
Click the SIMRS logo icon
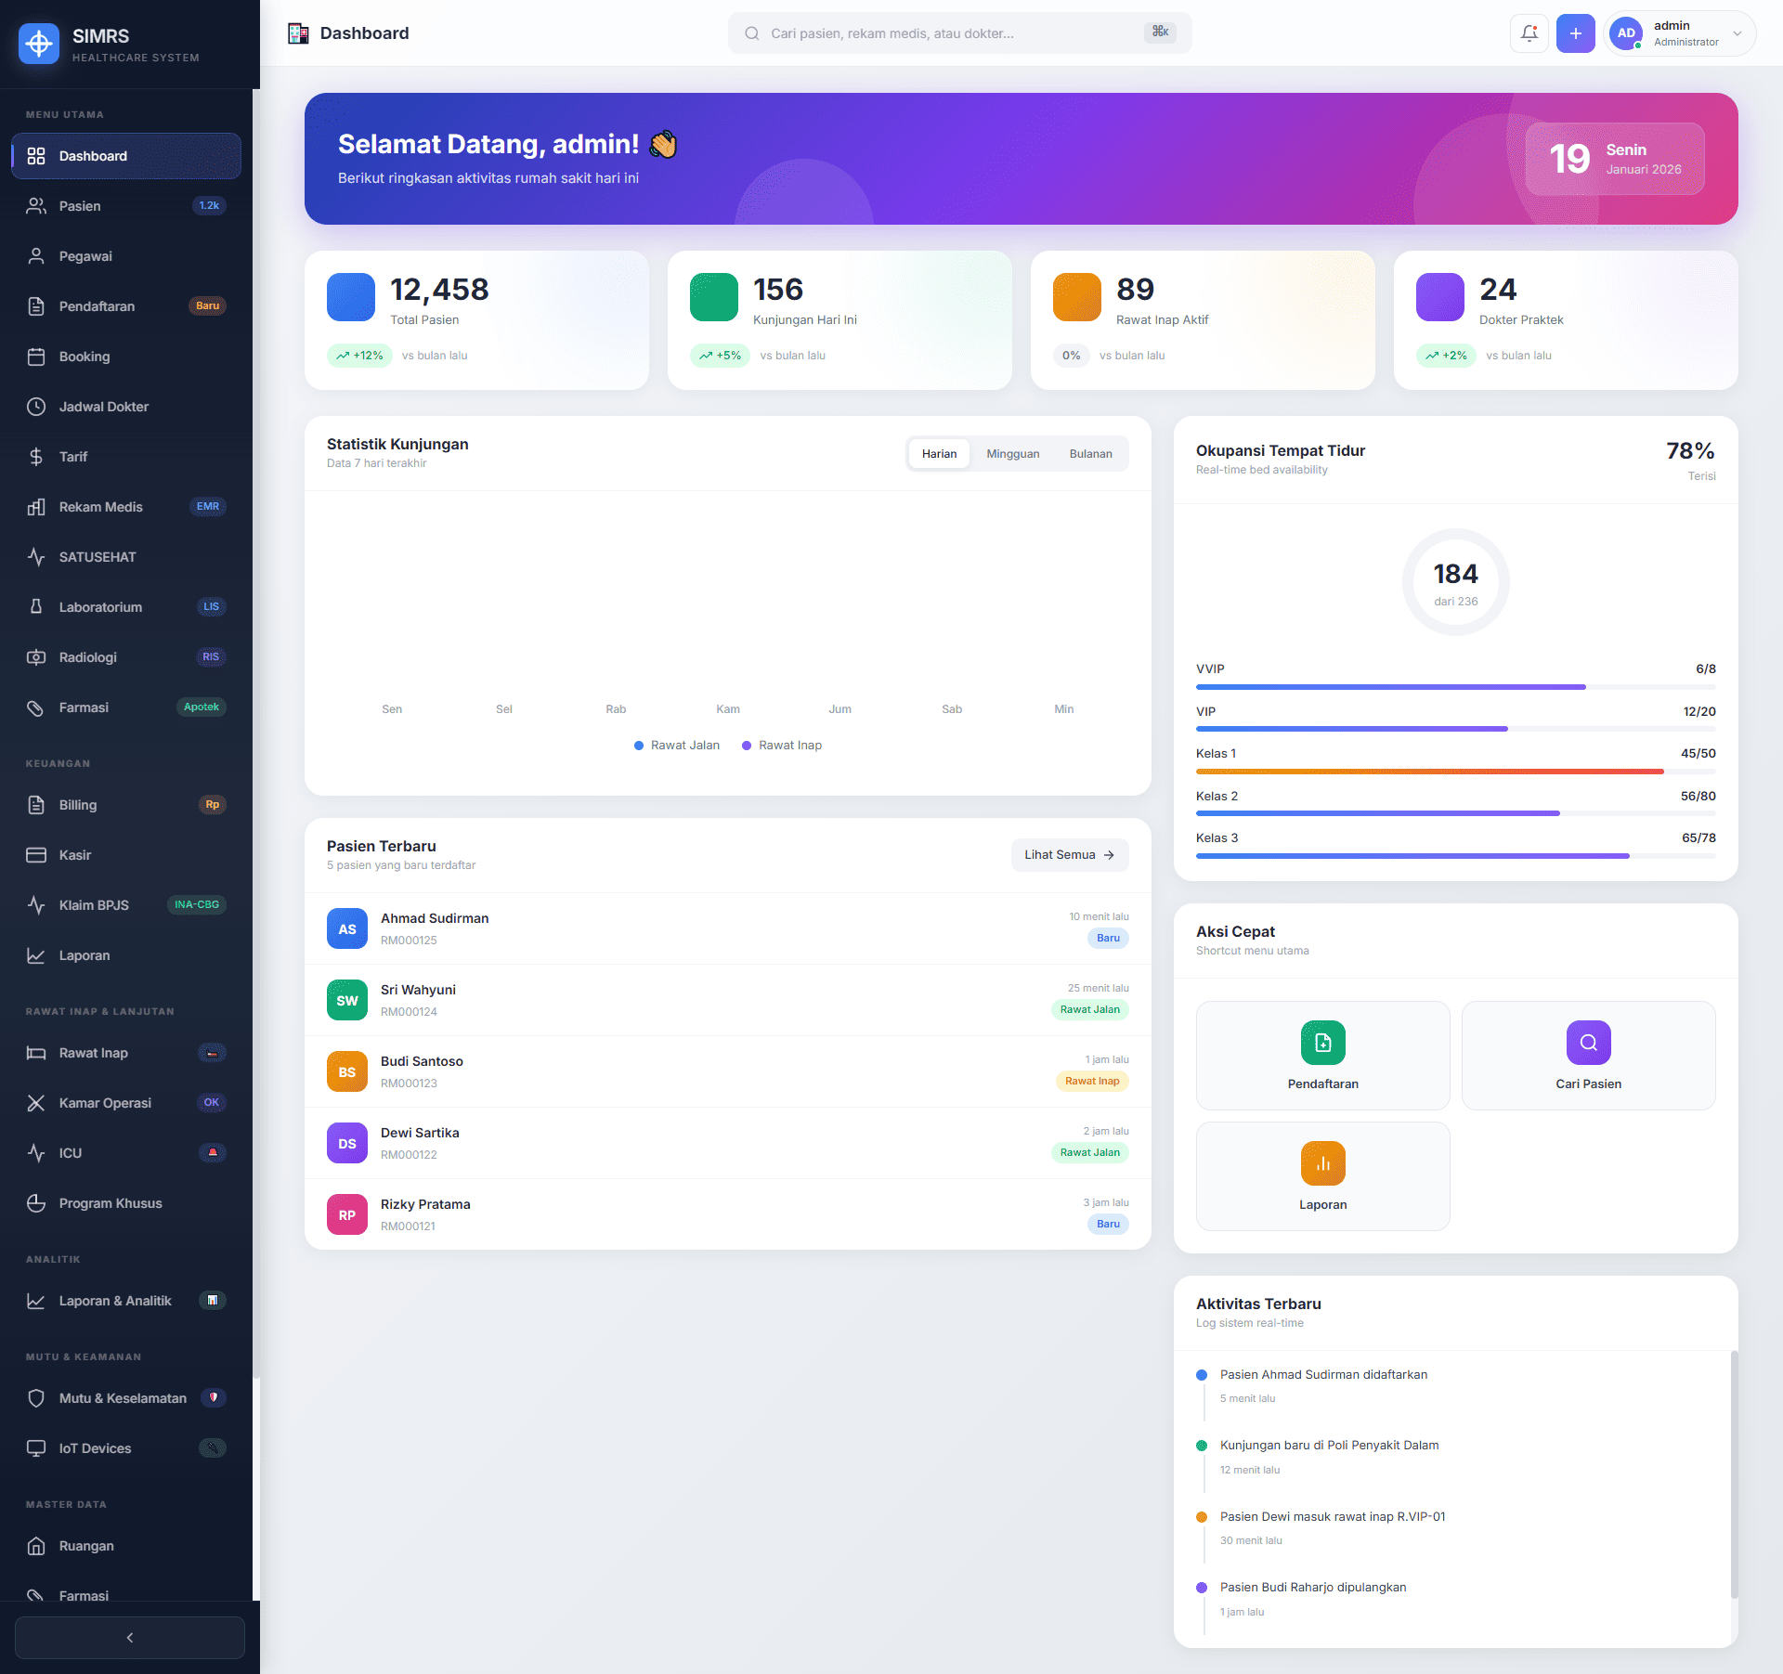(39, 44)
